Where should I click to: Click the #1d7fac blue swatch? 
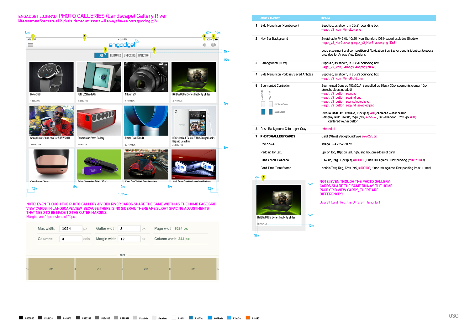(191, 317)
